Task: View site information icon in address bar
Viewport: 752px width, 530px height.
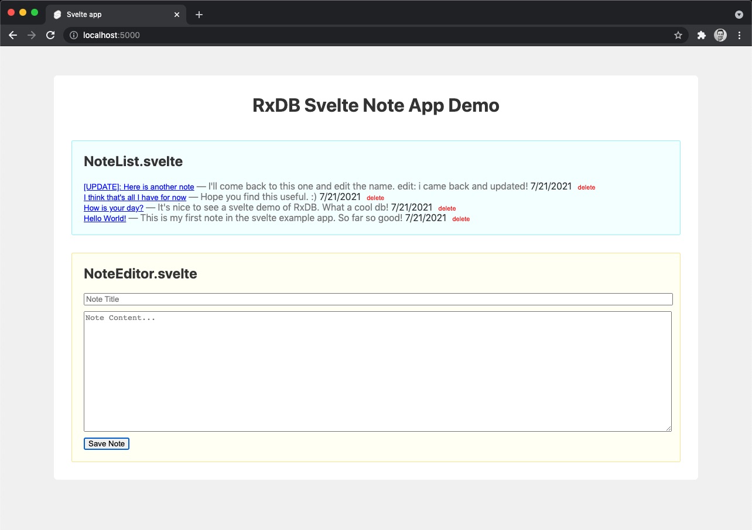Action: (x=74, y=35)
